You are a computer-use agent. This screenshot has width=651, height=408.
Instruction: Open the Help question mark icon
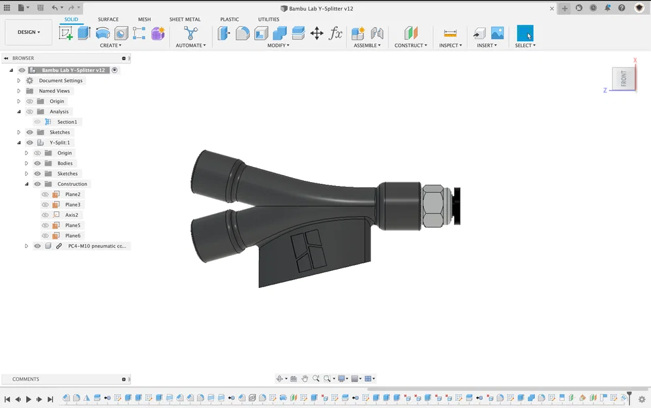[x=622, y=8]
